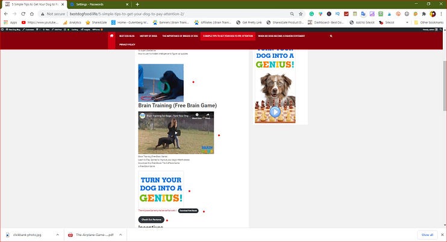Open the Privacy Policy menu item
The height and width of the screenshot is (242, 447).
coord(127,45)
